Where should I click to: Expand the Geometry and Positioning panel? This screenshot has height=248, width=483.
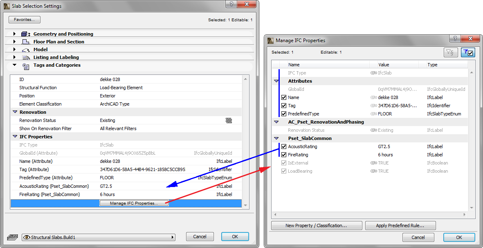14,34
